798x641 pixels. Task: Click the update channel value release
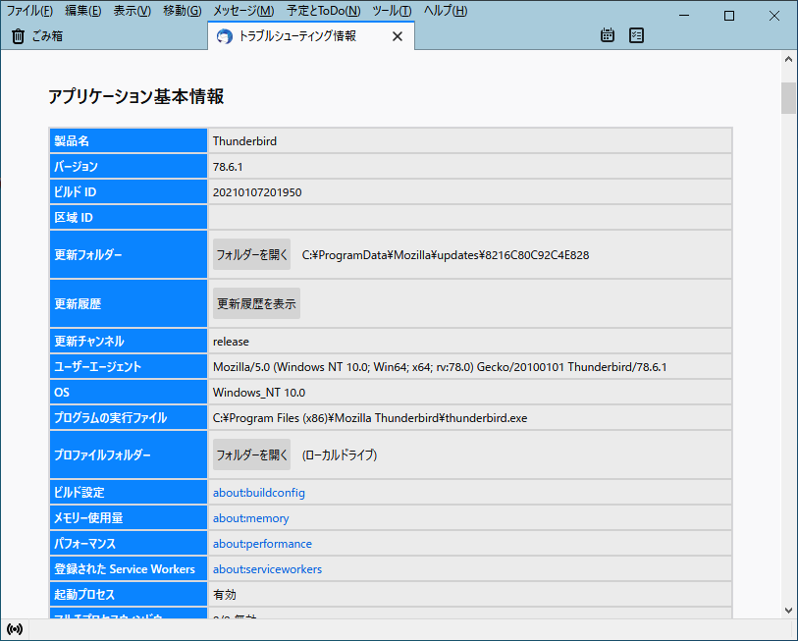[231, 342]
